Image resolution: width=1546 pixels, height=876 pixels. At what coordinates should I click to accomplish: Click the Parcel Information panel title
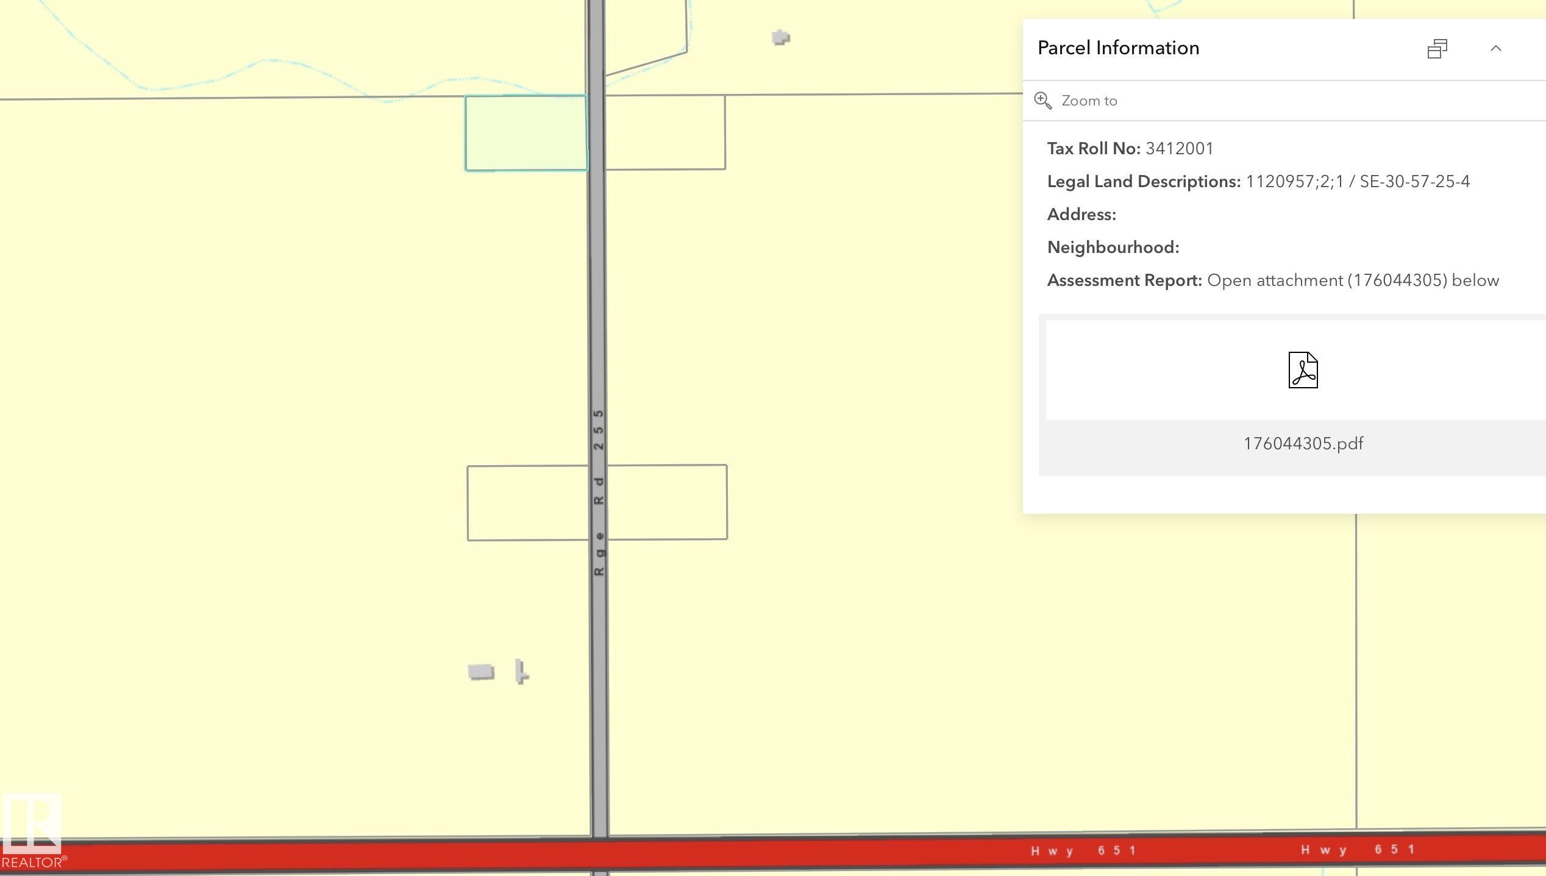(x=1118, y=48)
